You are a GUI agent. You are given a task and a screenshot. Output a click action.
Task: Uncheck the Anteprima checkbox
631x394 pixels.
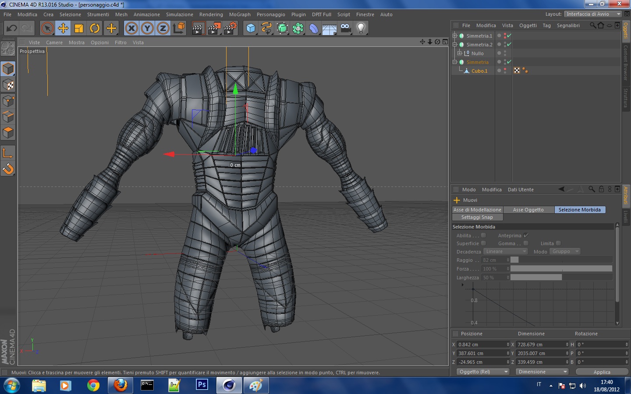(x=526, y=236)
